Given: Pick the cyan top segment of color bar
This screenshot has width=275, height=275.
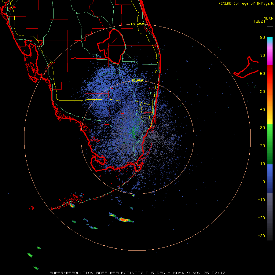Looking at the screenshot, I should click(x=270, y=40).
